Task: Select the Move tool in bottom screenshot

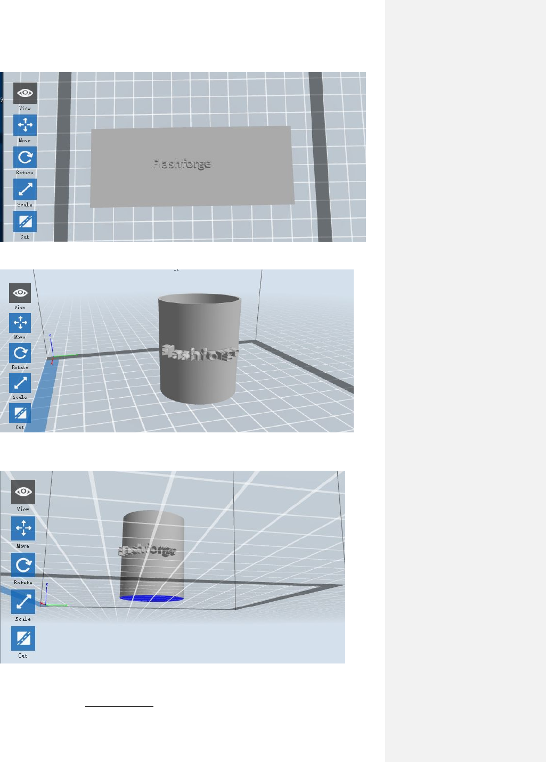Action: 23,528
